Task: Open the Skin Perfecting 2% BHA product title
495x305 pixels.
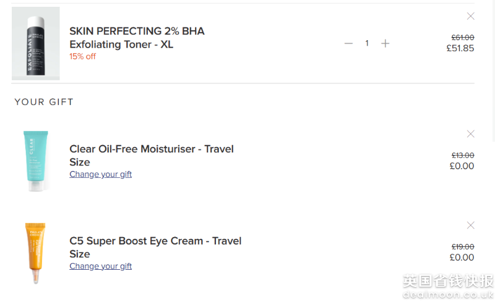Action: [x=137, y=38]
